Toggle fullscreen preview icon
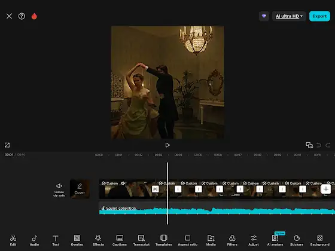 pyautogui.click(x=7, y=145)
